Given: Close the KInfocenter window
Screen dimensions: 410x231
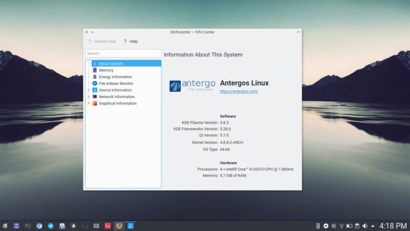Looking at the screenshot, I should (x=87, y=32).
